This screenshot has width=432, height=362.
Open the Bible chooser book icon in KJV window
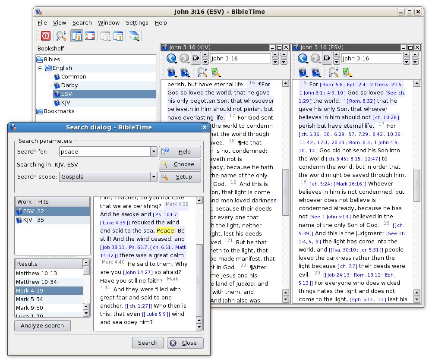(x=171, y=72)
